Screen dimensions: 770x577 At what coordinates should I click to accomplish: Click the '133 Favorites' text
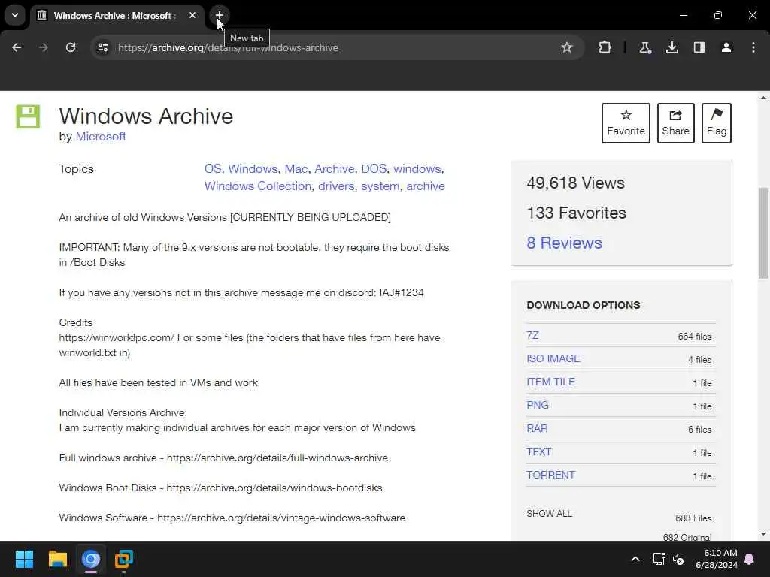577,213
